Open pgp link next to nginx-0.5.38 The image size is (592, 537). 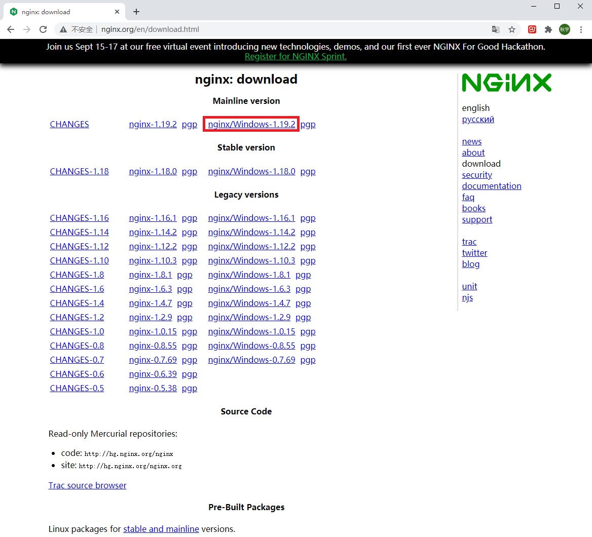tap(190, 389)
